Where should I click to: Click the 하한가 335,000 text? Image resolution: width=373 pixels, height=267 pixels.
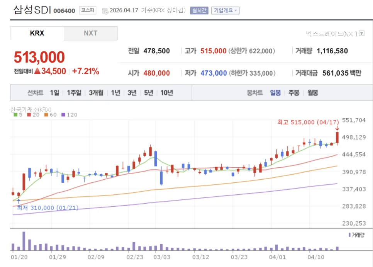point(252,73)
